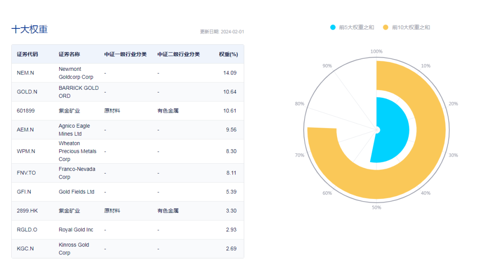Click the 中证一级行业分类 column header

coord(125,54)
